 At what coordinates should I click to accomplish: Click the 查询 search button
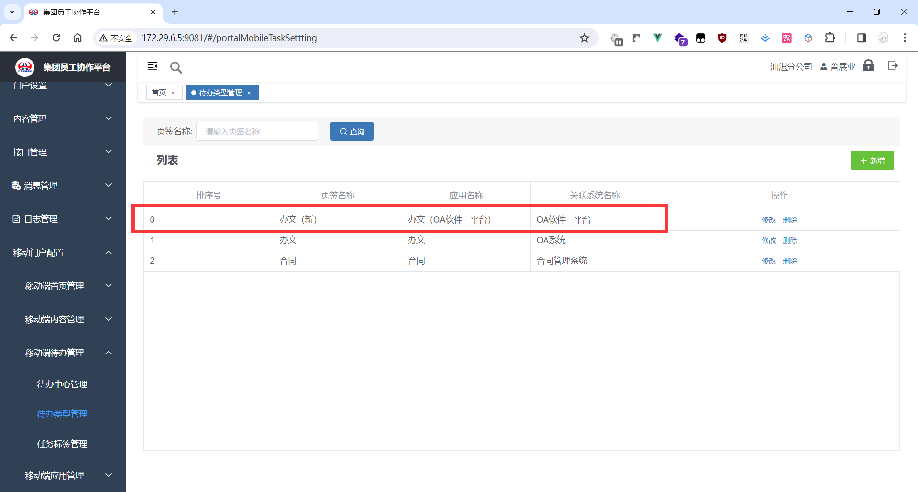(x=352, y=131)
